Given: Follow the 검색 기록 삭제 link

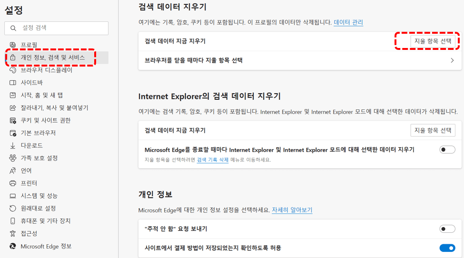Looking at the screenshot, I should point(212,160).
